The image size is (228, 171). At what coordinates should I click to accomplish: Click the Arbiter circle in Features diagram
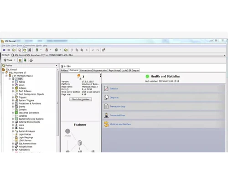click(67, 131)
